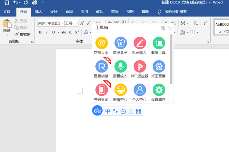Open the text effects A button
The image size is (229, 152).
86,32
